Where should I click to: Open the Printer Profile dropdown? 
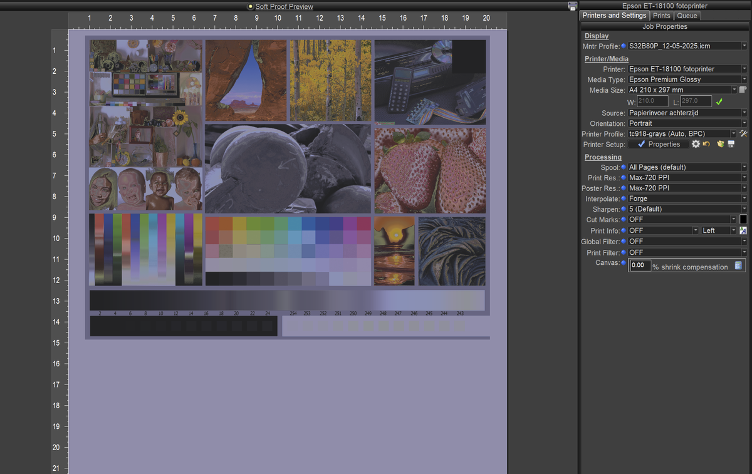(x=682, y=133)
